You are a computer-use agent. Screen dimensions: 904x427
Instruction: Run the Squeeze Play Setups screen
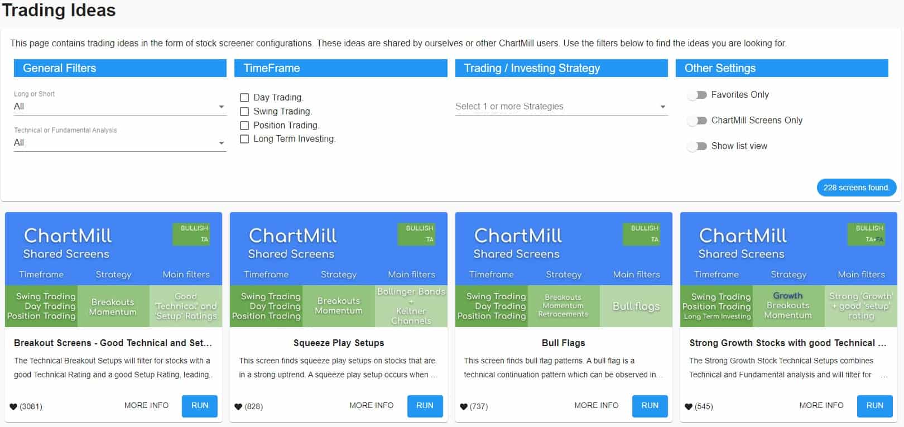[425, 406]
